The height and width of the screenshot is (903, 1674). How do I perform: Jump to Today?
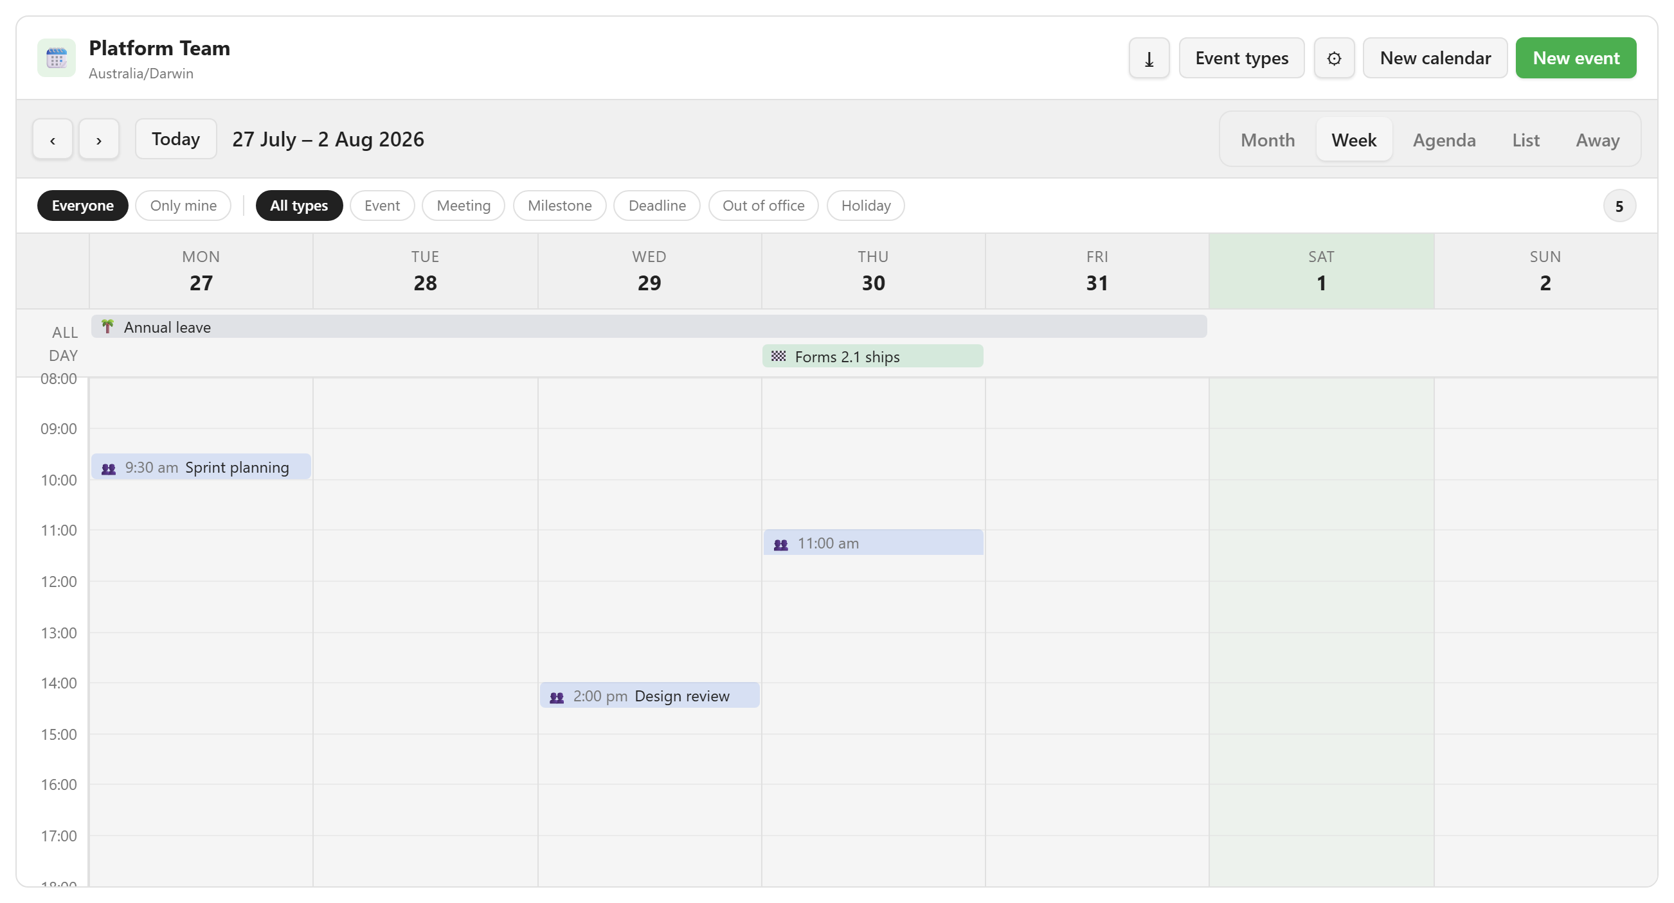(175, 139)
